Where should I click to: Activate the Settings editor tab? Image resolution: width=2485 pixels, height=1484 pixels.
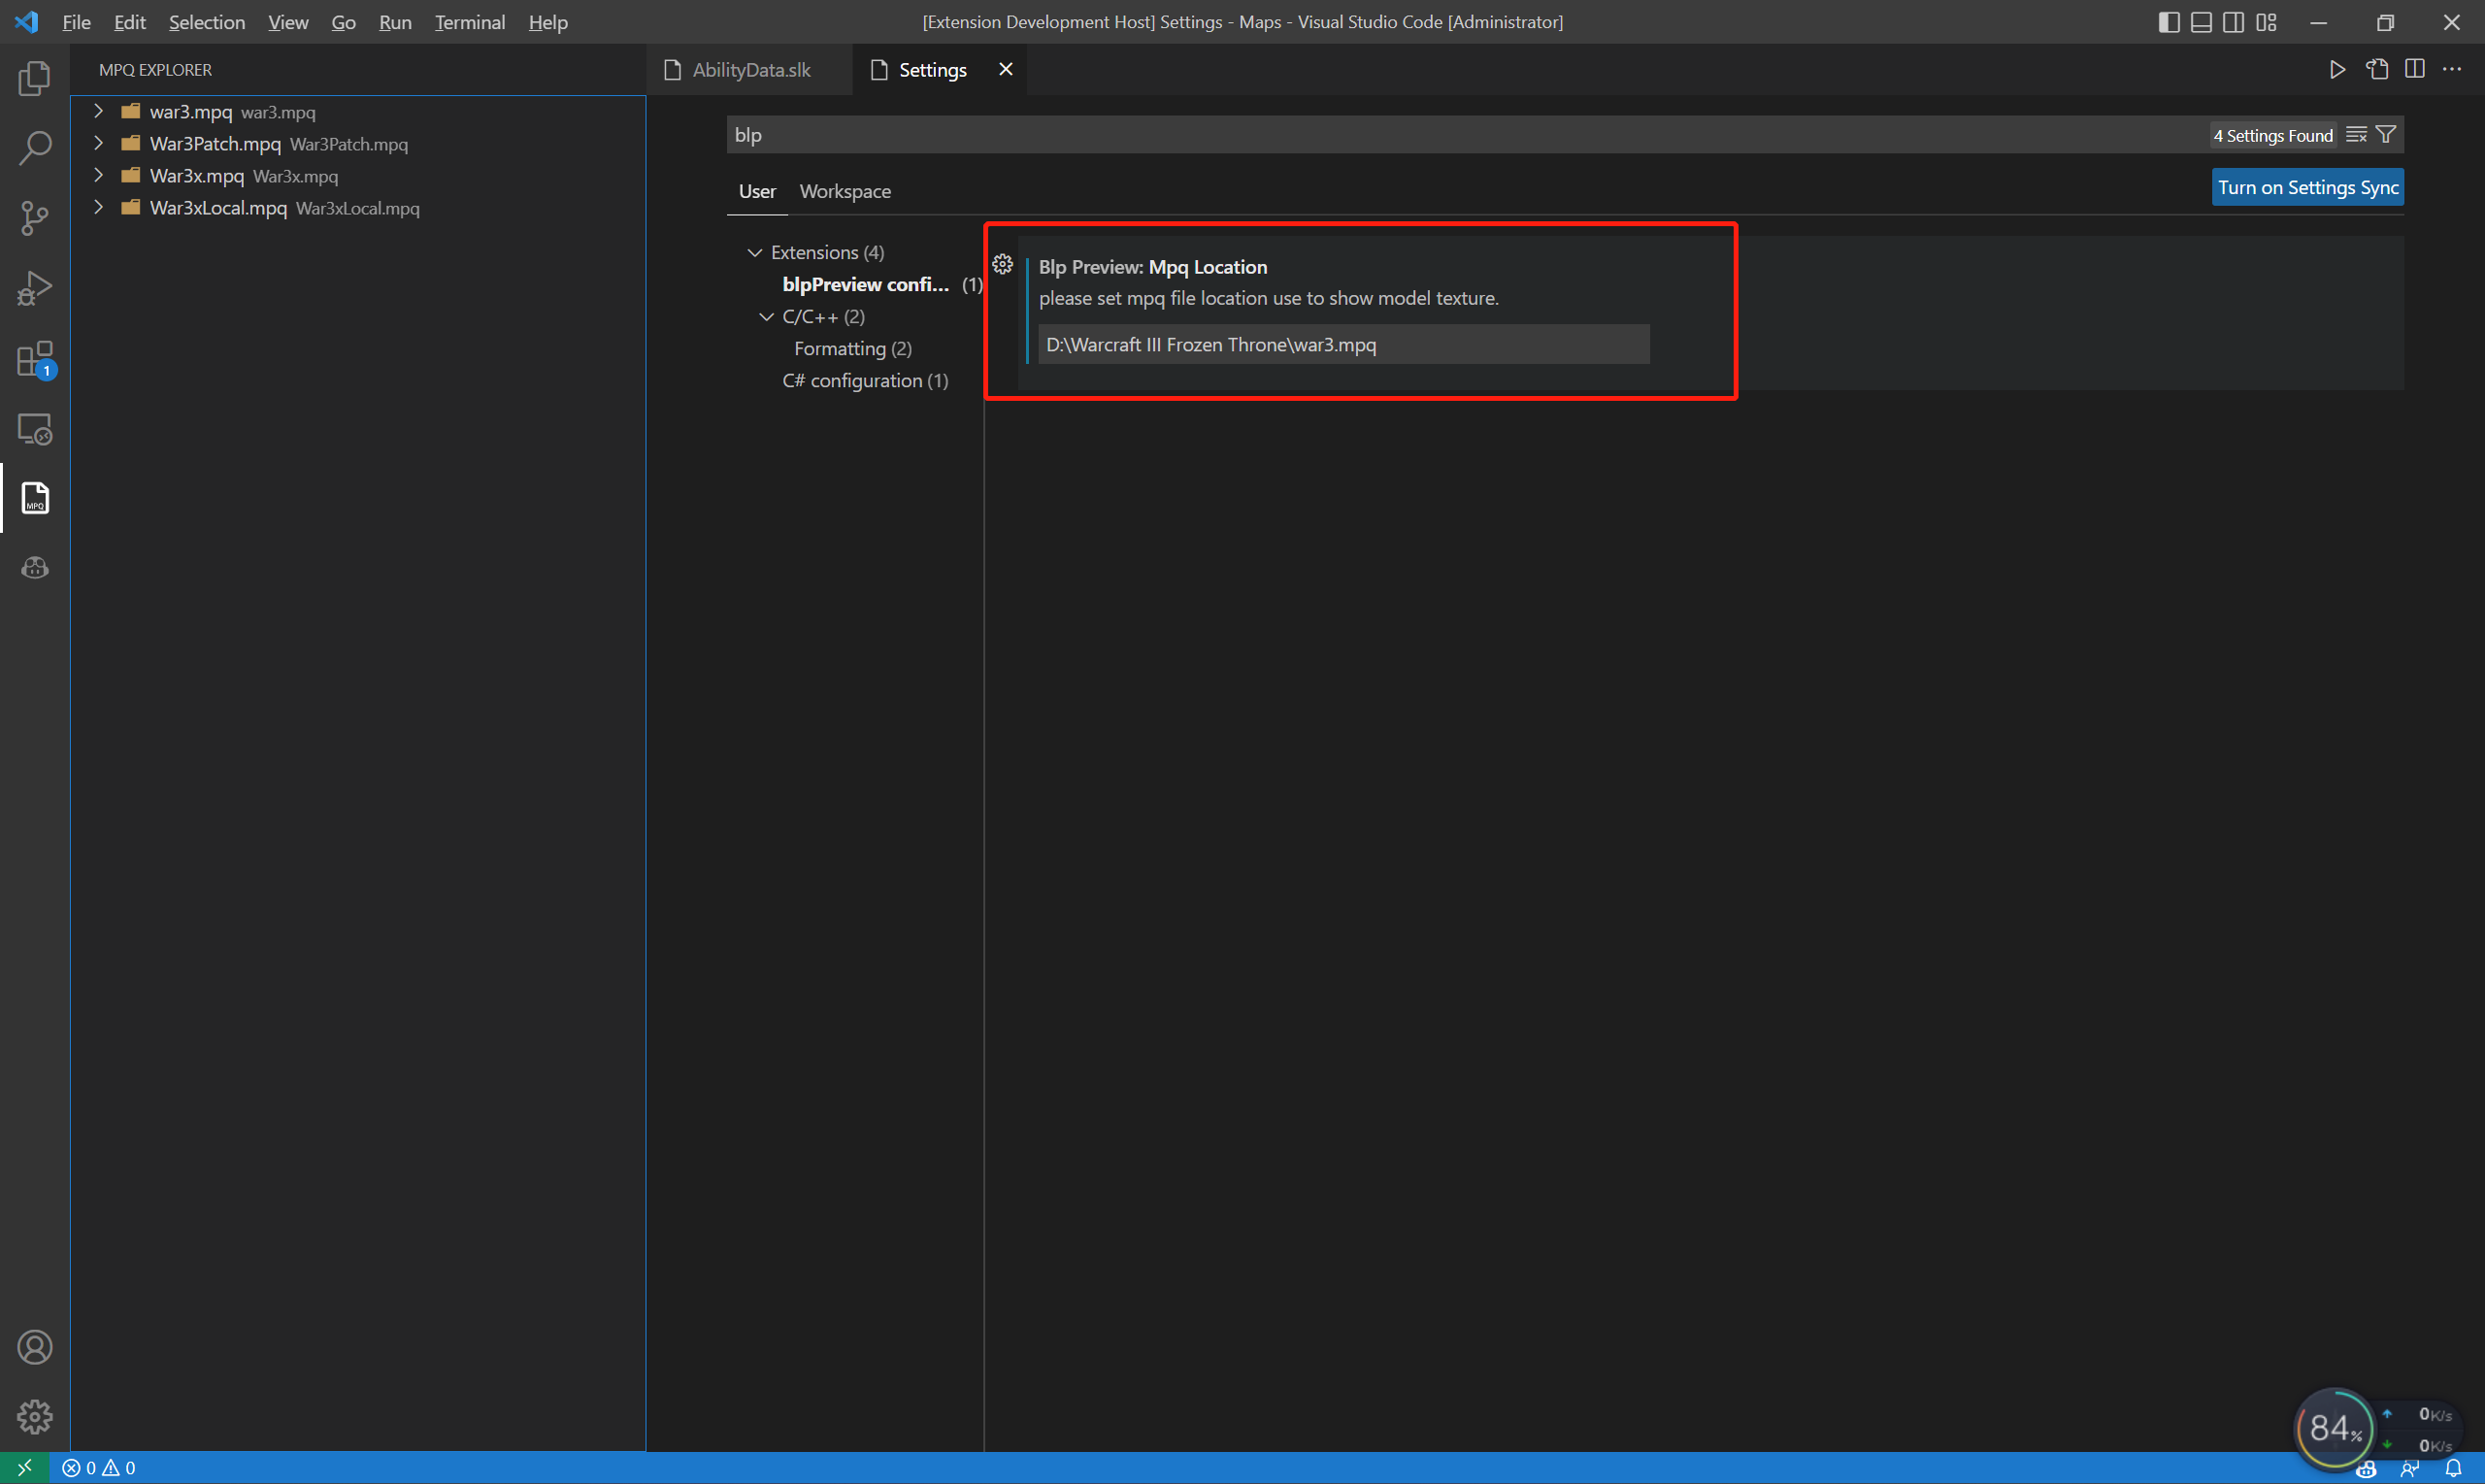coord(932,70)
